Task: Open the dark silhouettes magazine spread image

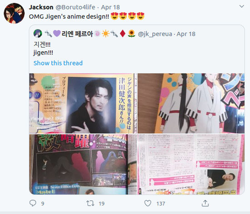Action: pyautogui.click(x=83, y=164)
